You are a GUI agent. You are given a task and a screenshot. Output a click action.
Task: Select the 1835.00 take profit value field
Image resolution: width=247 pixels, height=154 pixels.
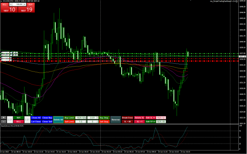pos(161,122)
